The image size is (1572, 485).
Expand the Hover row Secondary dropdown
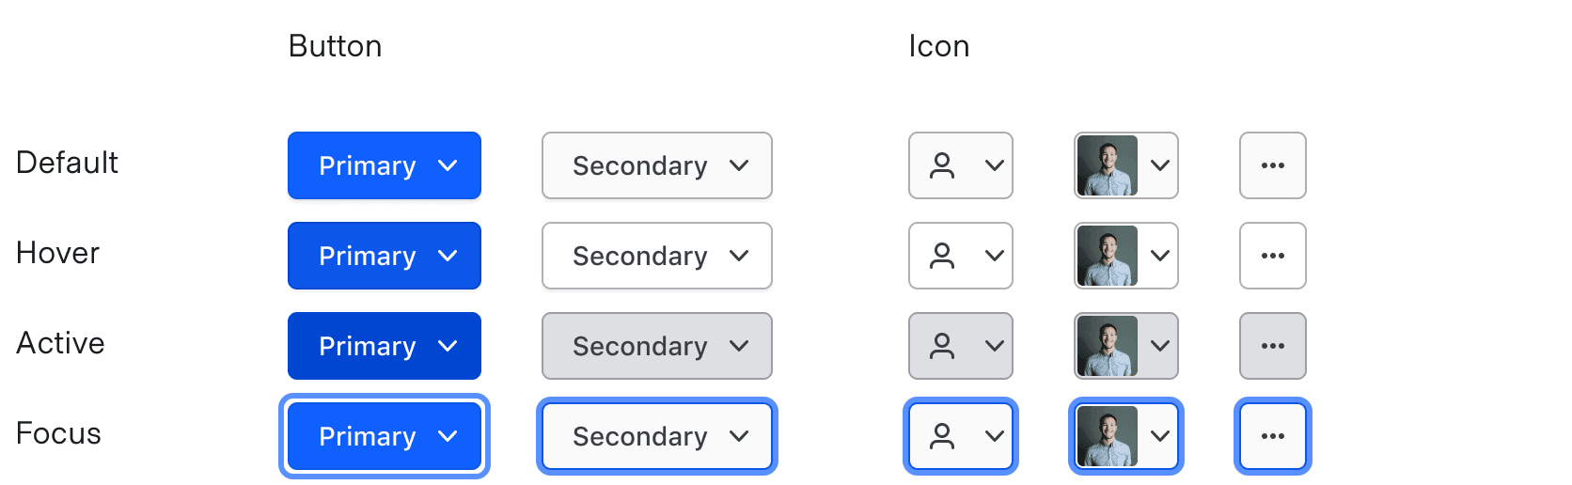(656, 256)
